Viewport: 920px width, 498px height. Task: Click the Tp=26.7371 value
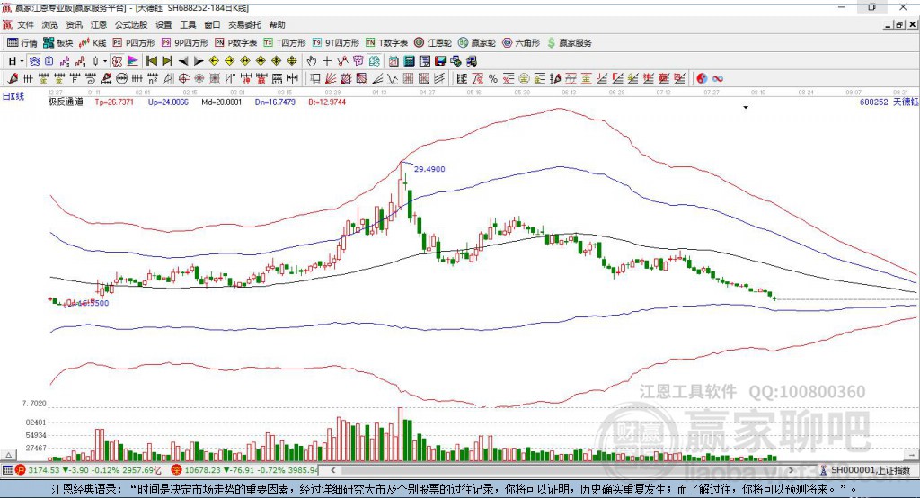[x=114, y=102]
